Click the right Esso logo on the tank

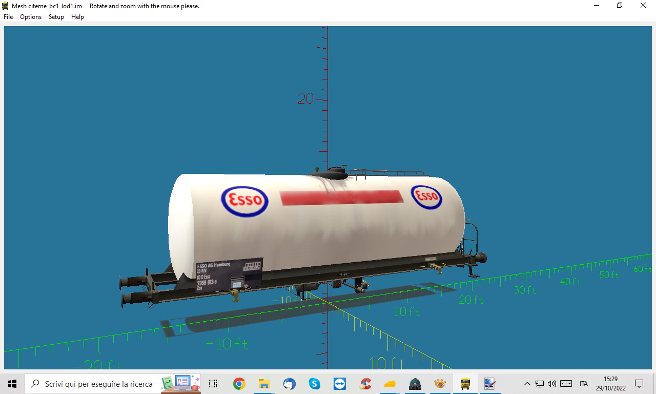click(x=427, y=198)
